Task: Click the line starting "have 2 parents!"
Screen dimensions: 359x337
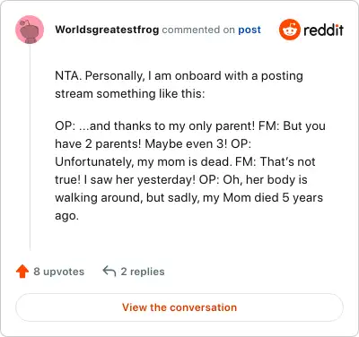Action: pyautogui.click(x=153, y=144)
